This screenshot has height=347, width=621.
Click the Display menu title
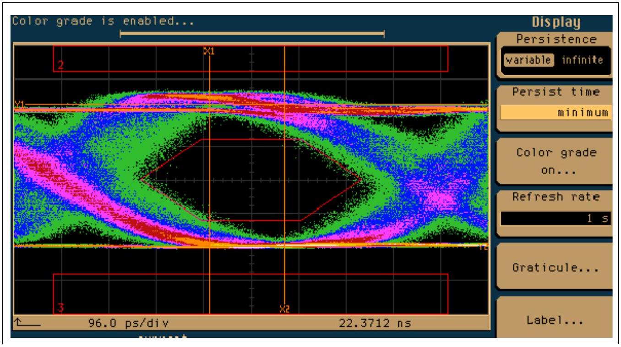click(x=556, y=22)
